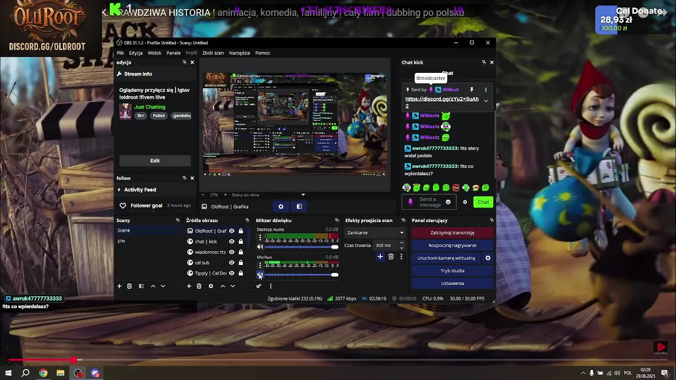Remove selected source with trash icon
The image size is (676, 380).
(199, 286)
